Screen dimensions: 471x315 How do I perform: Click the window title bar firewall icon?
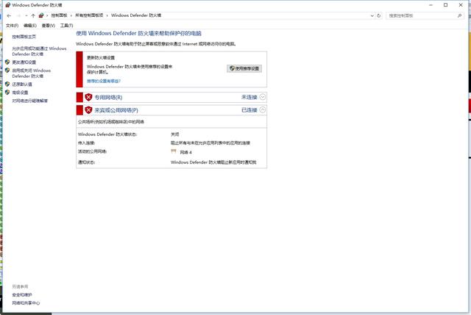(x=8, y=5)
